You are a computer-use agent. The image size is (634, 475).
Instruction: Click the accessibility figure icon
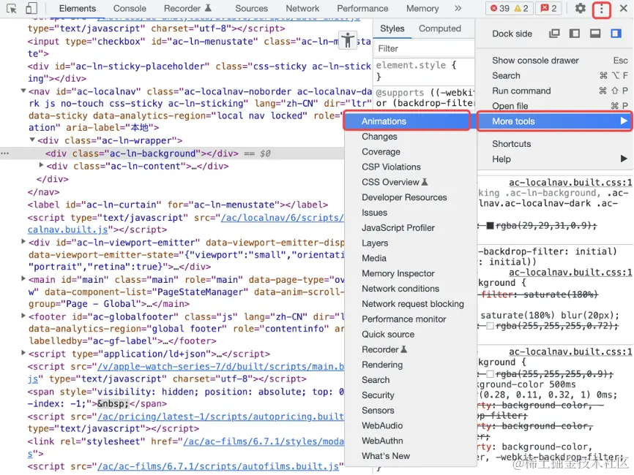pos(348,40)
